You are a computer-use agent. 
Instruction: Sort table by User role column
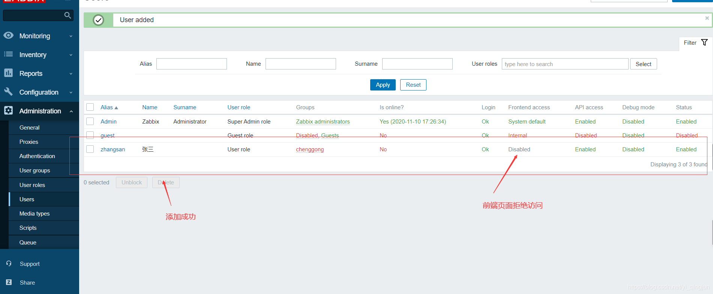tap(239, 107)
